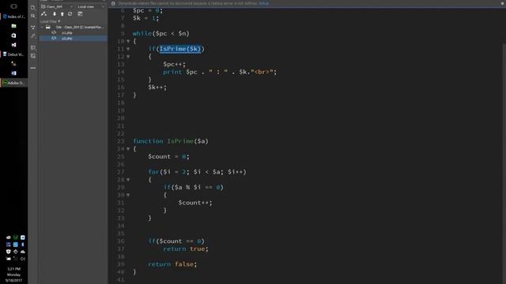
Task: Click the OneDrive cloud tray icon
Action: coord(23,252)
